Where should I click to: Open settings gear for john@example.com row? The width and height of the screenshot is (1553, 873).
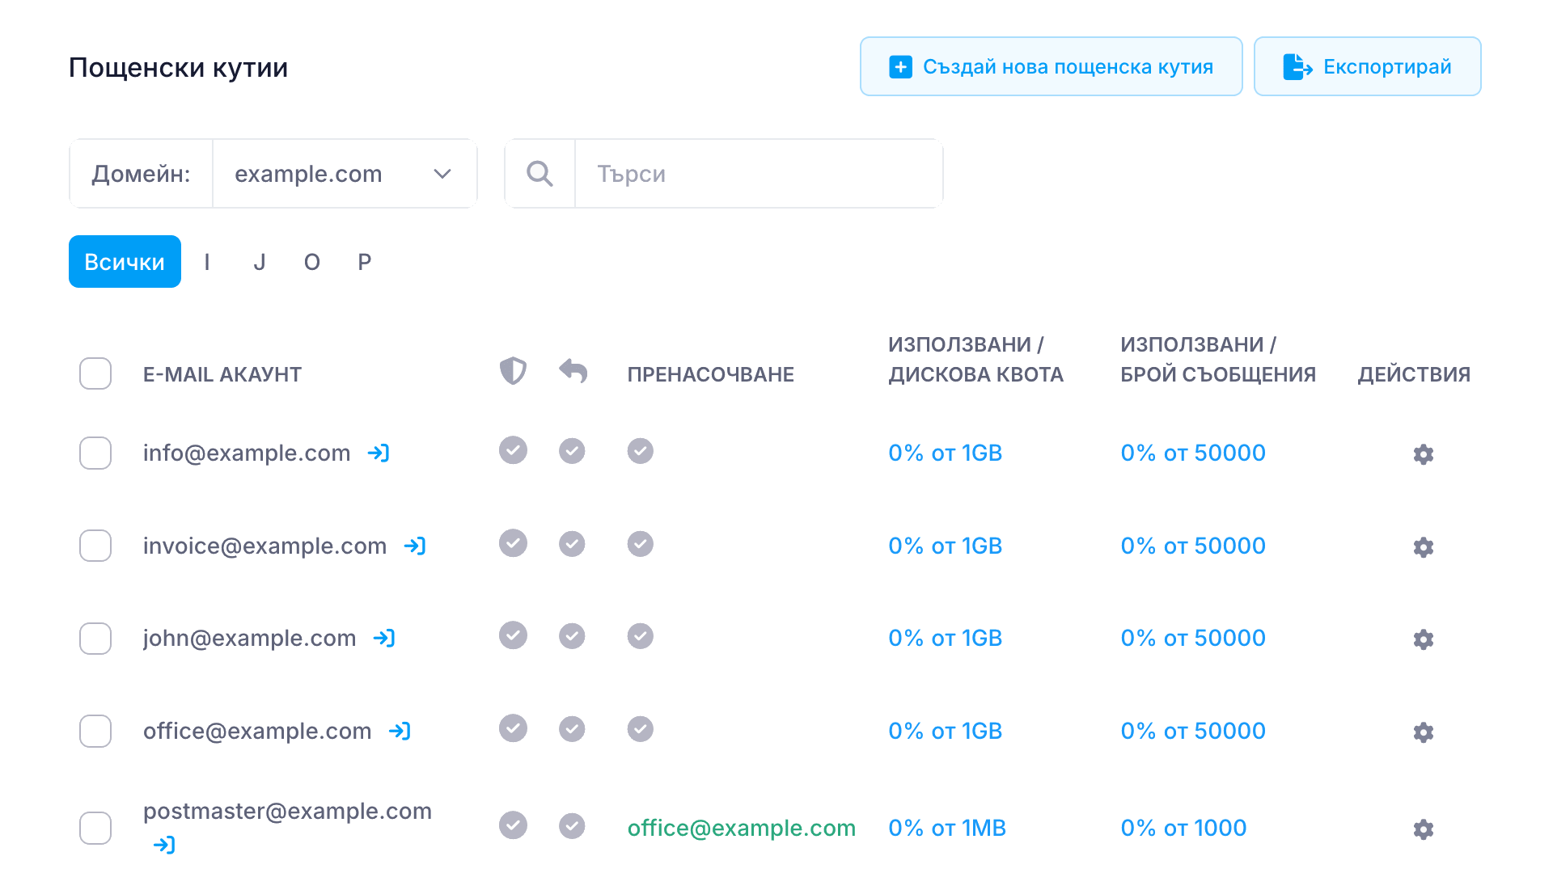[1423, 639]
